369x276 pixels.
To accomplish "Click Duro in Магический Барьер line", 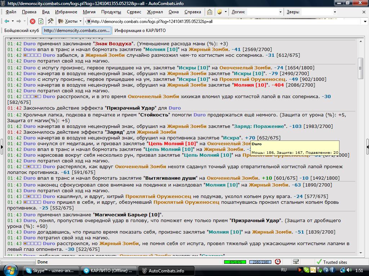I will click(30, 215).
